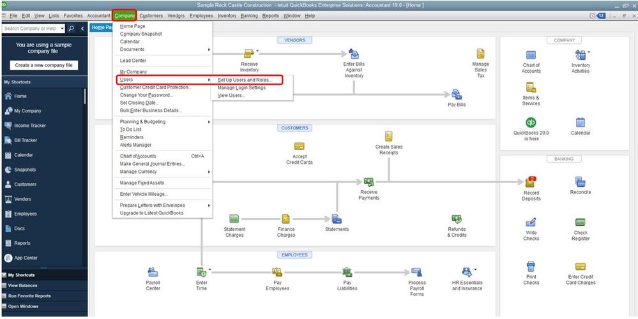Open HR Essentials dropdown arrow
The image size is (638, 319).
[x=475, y=269]
